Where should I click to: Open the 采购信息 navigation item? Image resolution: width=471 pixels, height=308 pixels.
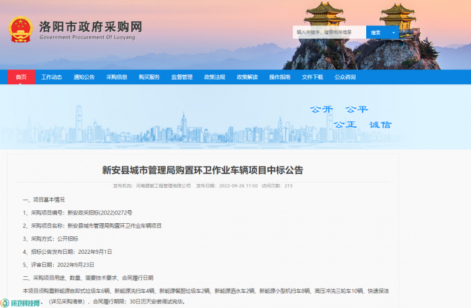[x=117, y=77]
